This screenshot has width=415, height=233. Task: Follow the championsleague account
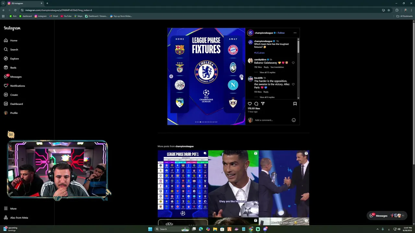tap(281, 33)
